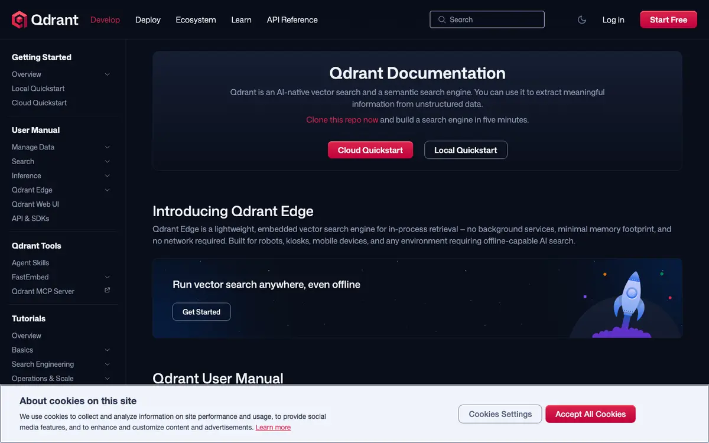Click the red Cloud Quickstart button
The width and height of the screenshot is (709, 443).
tap(370, 150)
